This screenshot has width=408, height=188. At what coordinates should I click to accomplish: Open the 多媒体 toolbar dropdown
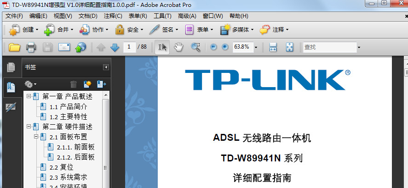click(237, 30)
